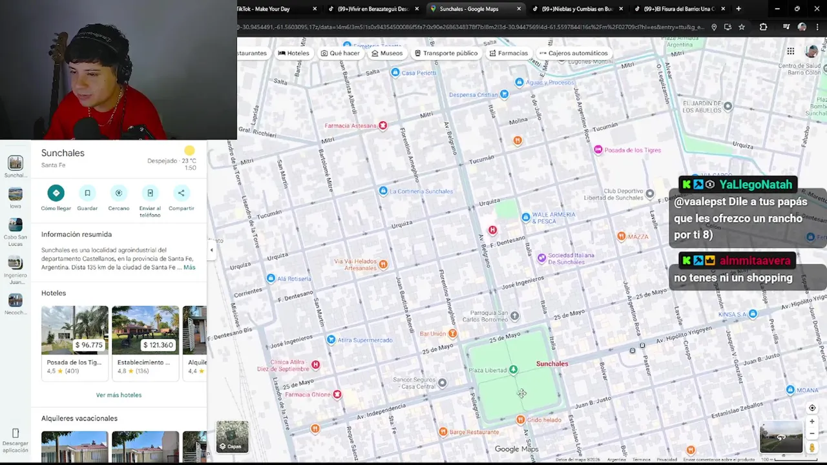The width and height of the screenshot is (827, 465).
Task: Open recent place Cabo San Lucas
Action: 16,232
